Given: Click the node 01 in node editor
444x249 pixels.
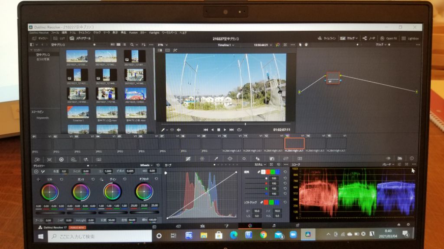Looking at the screenshot, I should [x=333, y=78].
